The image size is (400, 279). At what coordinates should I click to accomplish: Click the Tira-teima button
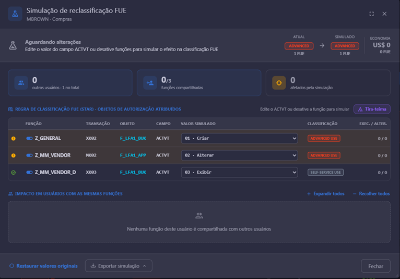point(372,109)
